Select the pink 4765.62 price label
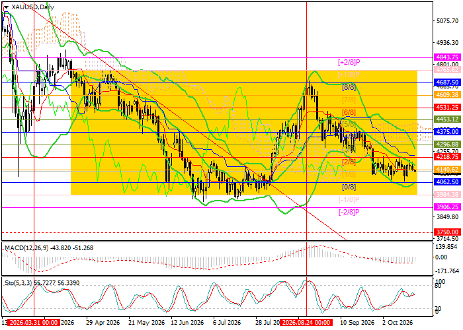The height and width of the screenshot is (330, 463). coord(447,70)
